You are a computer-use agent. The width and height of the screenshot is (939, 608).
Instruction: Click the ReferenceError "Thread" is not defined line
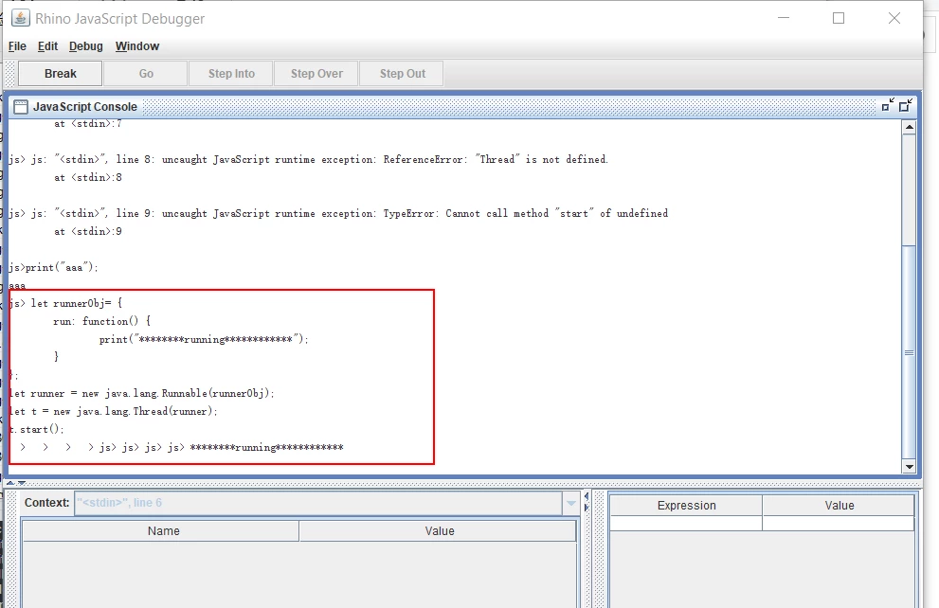tap(308, 160)
